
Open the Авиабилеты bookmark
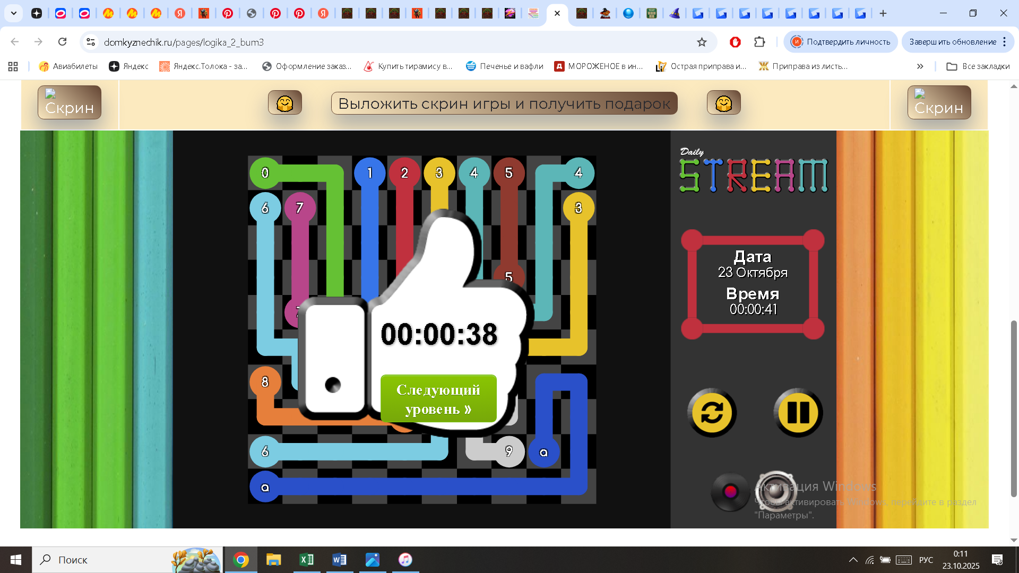pos(68,66)
